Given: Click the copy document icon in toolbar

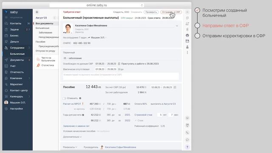Looking at the screenshot, I should click(x=187, y=18).
